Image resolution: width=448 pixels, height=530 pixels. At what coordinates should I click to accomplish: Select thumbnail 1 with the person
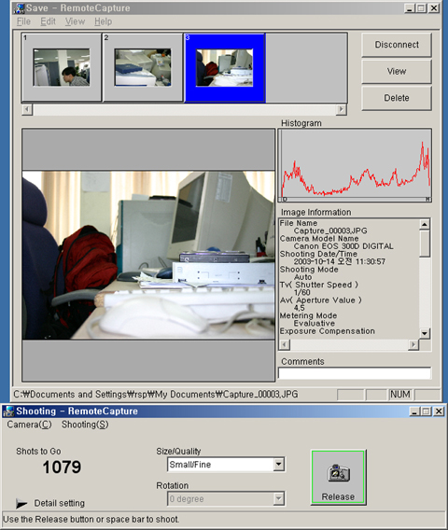[62, 67]
